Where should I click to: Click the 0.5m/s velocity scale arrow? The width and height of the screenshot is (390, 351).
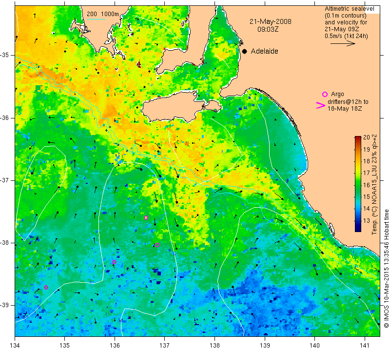[x=343, y=43]
